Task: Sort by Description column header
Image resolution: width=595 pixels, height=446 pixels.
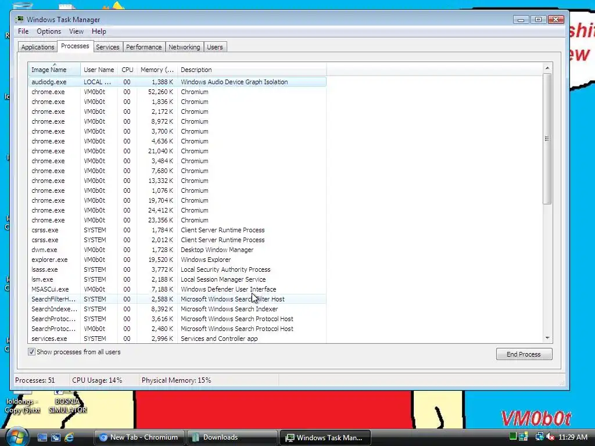Action: click(x=252, y=70)
